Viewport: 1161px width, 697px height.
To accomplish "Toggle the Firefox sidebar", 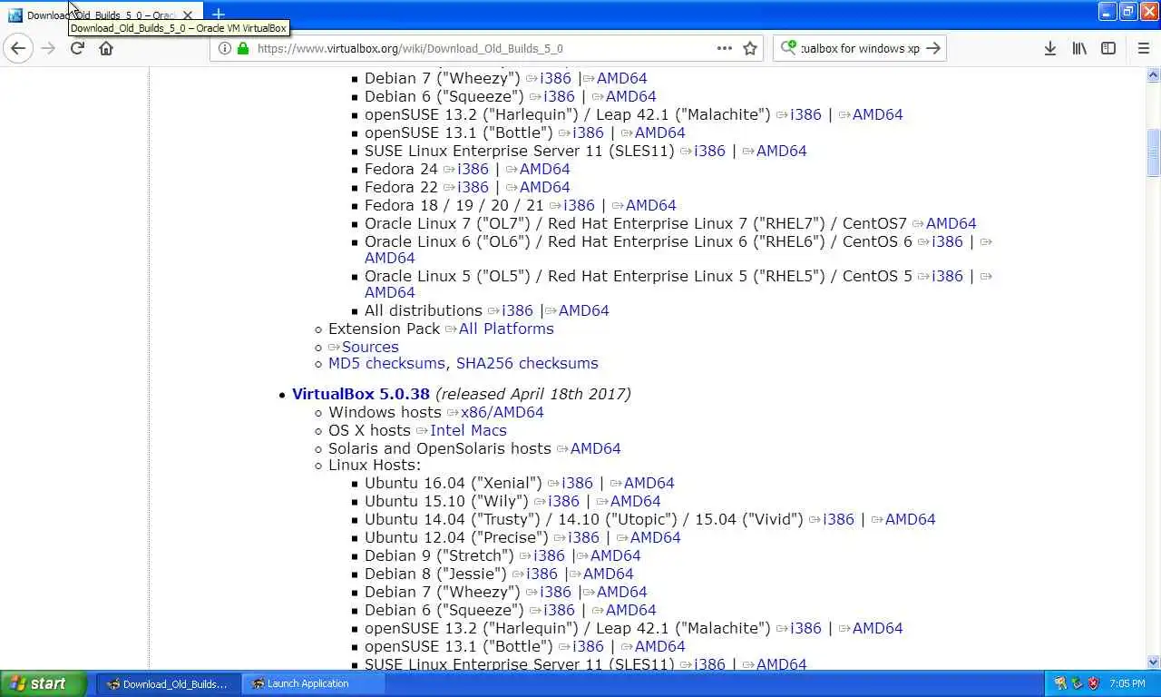I will [x=1108, y=48].
